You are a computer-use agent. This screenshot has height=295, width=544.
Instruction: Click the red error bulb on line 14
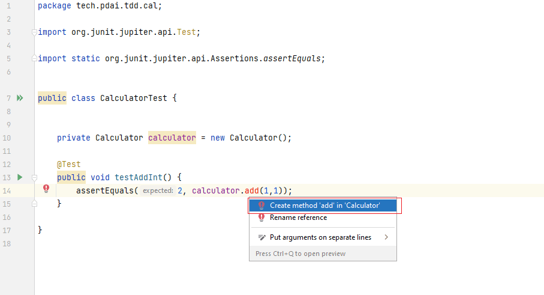tap(46, 189)
